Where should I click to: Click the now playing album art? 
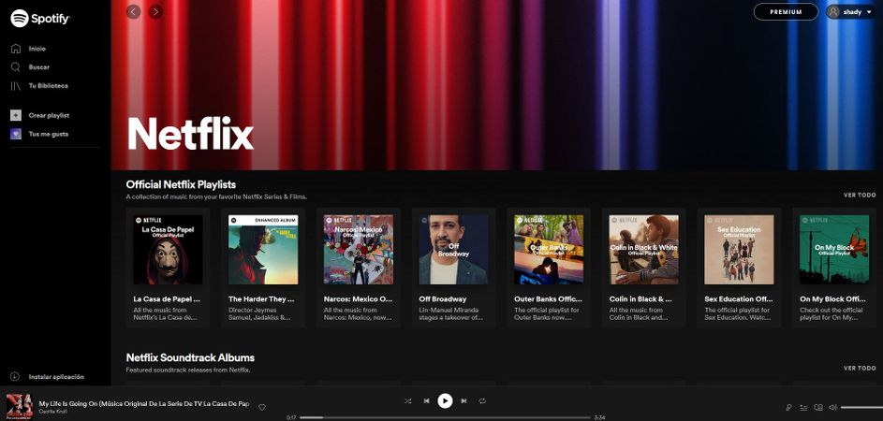click(x=19, y=405)
